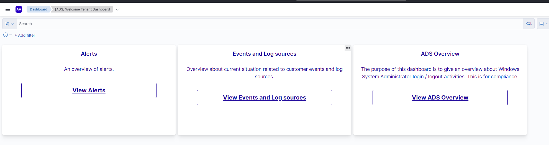Click the Events and Log sources heading
The height and width of the screenshot is (145, 549).
265,54
